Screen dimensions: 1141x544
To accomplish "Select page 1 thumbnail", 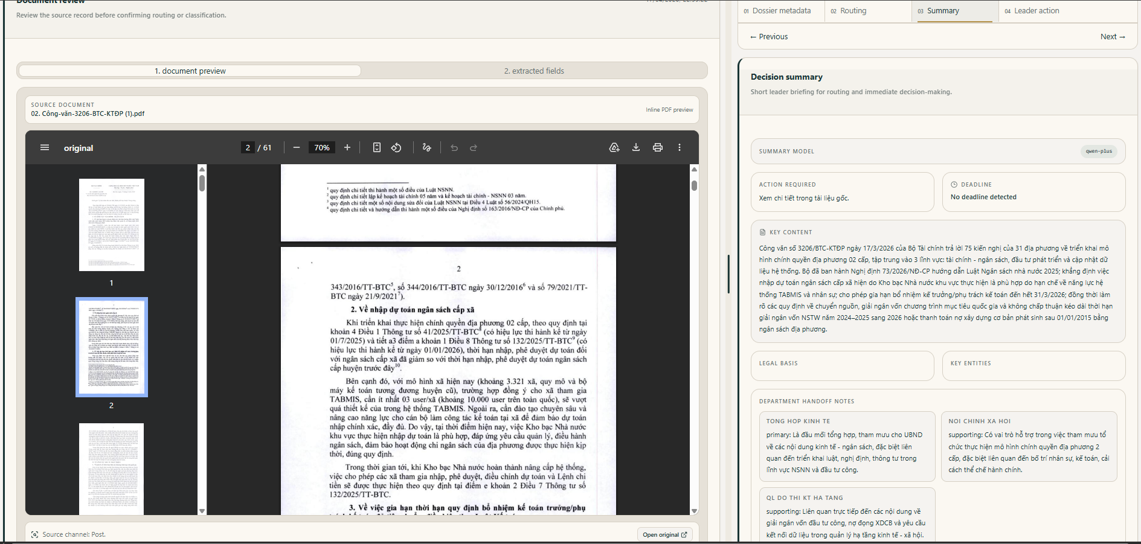I will (112, 225).
